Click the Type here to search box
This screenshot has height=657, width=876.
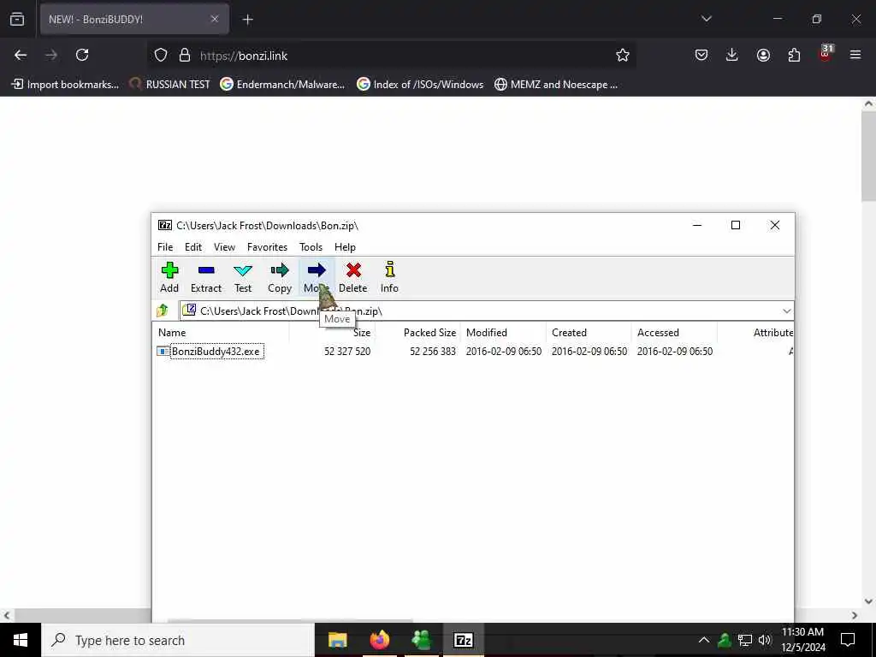178,640
